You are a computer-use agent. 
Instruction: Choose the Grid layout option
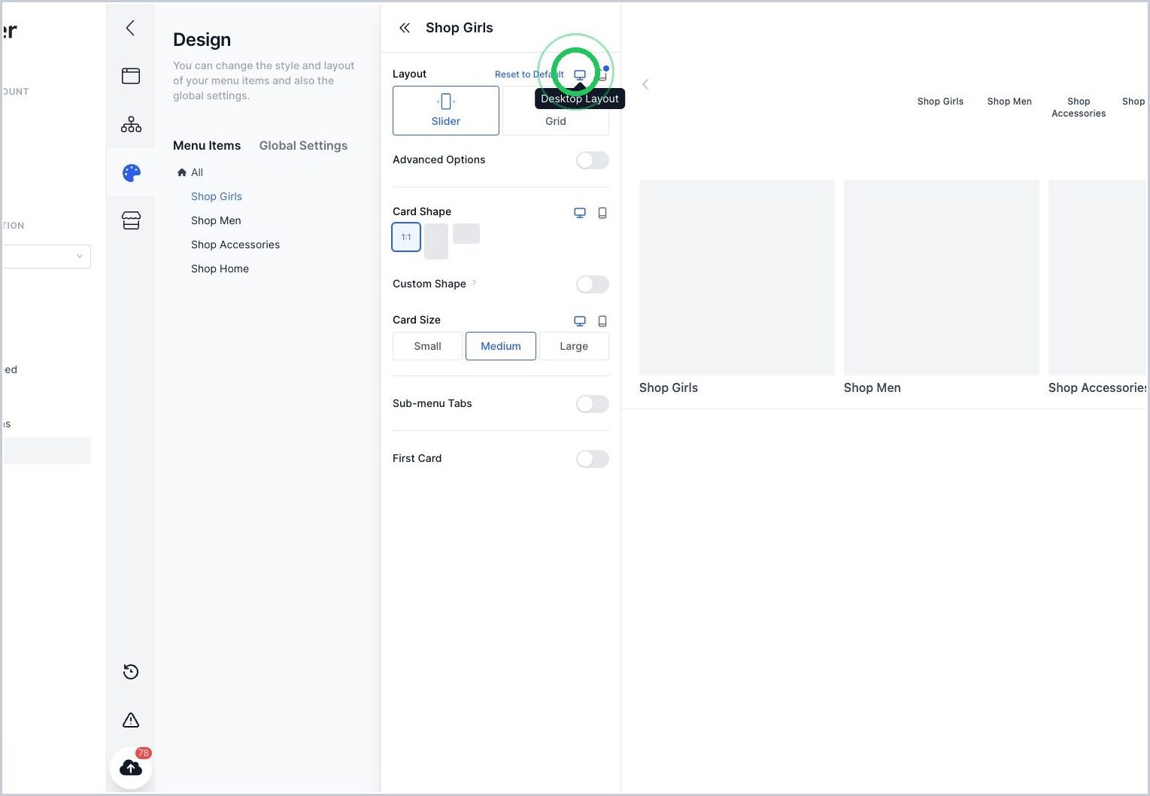556,111
